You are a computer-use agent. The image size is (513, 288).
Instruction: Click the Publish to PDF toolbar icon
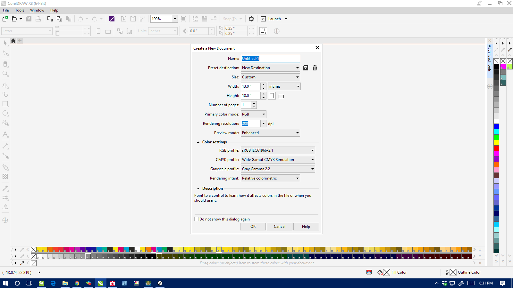coord(142,19)
